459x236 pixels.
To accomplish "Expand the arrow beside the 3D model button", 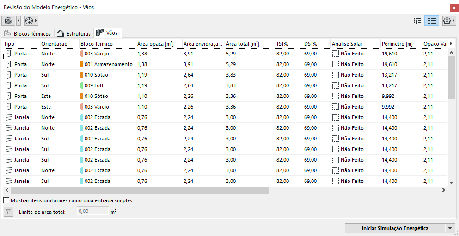I will point(18,21).
